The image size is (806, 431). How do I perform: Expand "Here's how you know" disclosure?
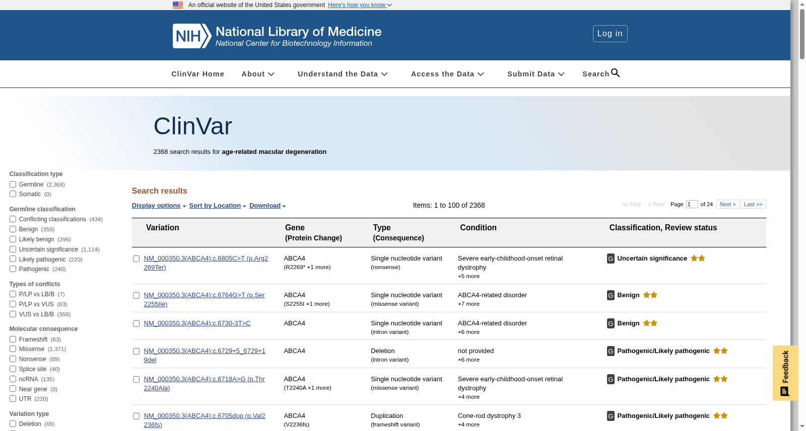[x=360, y=5]
